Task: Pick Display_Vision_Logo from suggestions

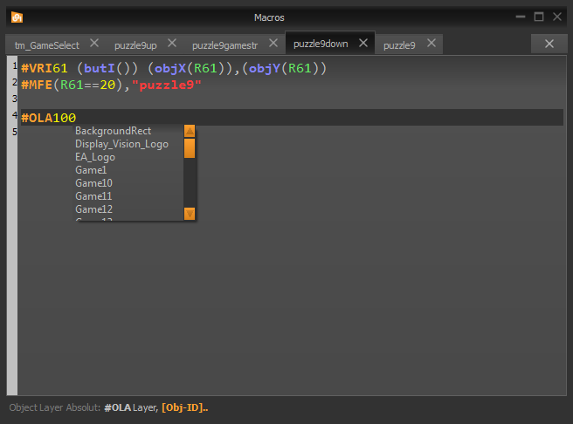Action: [x=121, y=144]
